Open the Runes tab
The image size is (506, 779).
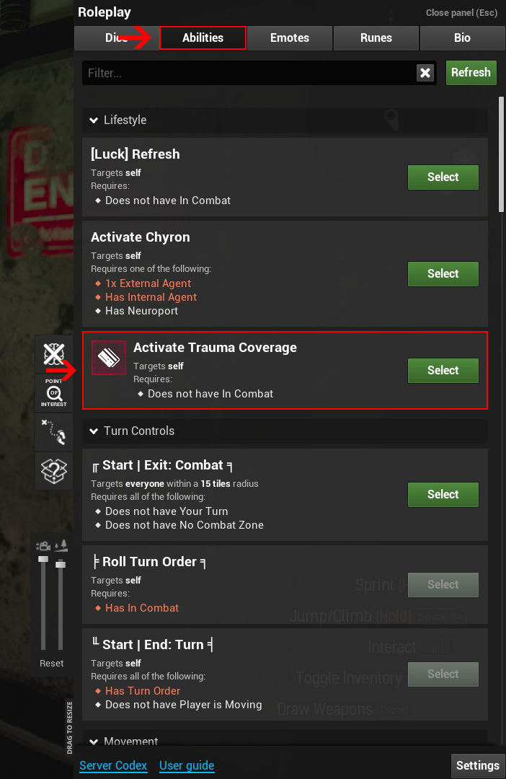[x=376, y=38]
